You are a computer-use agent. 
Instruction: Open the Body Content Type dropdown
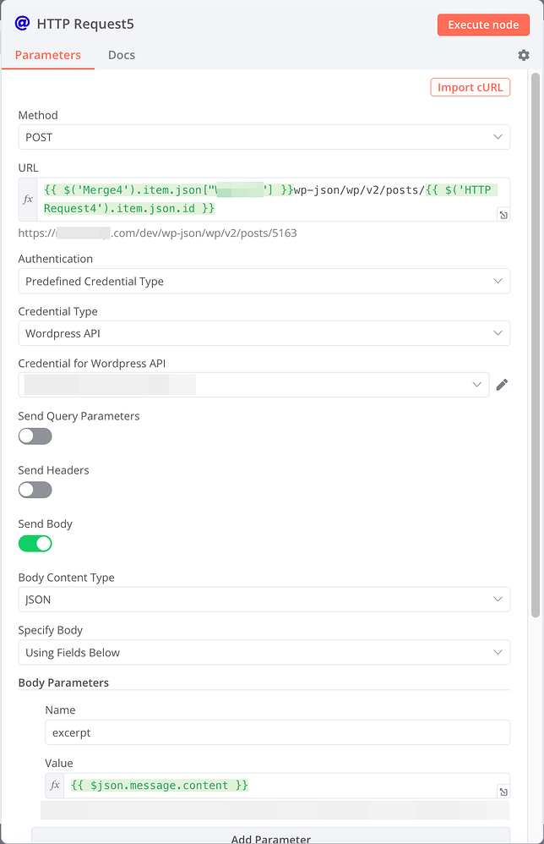[x=265, y=598]
